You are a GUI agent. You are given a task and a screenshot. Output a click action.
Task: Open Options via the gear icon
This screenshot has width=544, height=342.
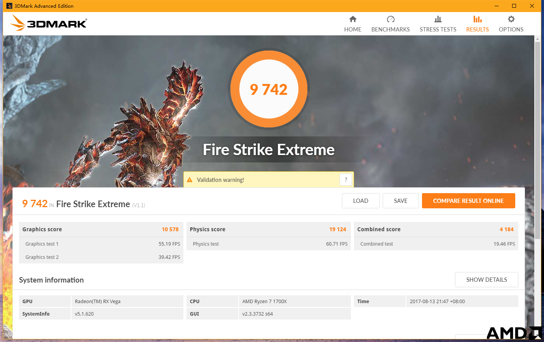(511, 19)
